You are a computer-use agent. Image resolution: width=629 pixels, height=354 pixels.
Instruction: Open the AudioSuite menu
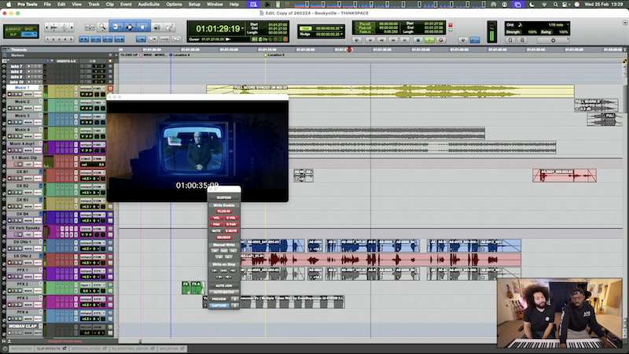147,4
